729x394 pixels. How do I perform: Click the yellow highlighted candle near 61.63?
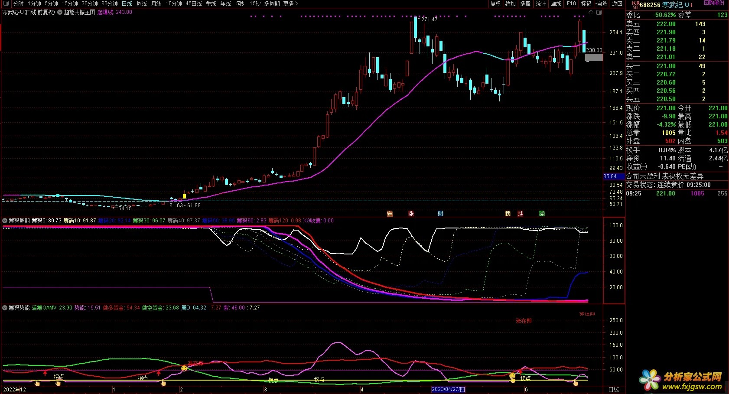(x=184, y=196)
